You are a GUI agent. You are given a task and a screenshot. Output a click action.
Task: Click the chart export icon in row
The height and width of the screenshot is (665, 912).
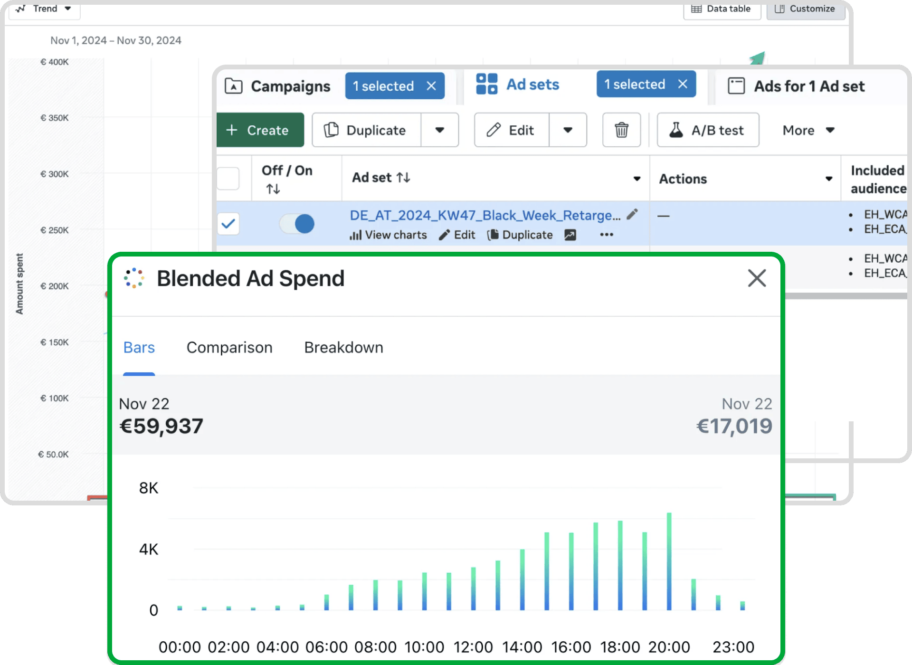pos(570,235)
